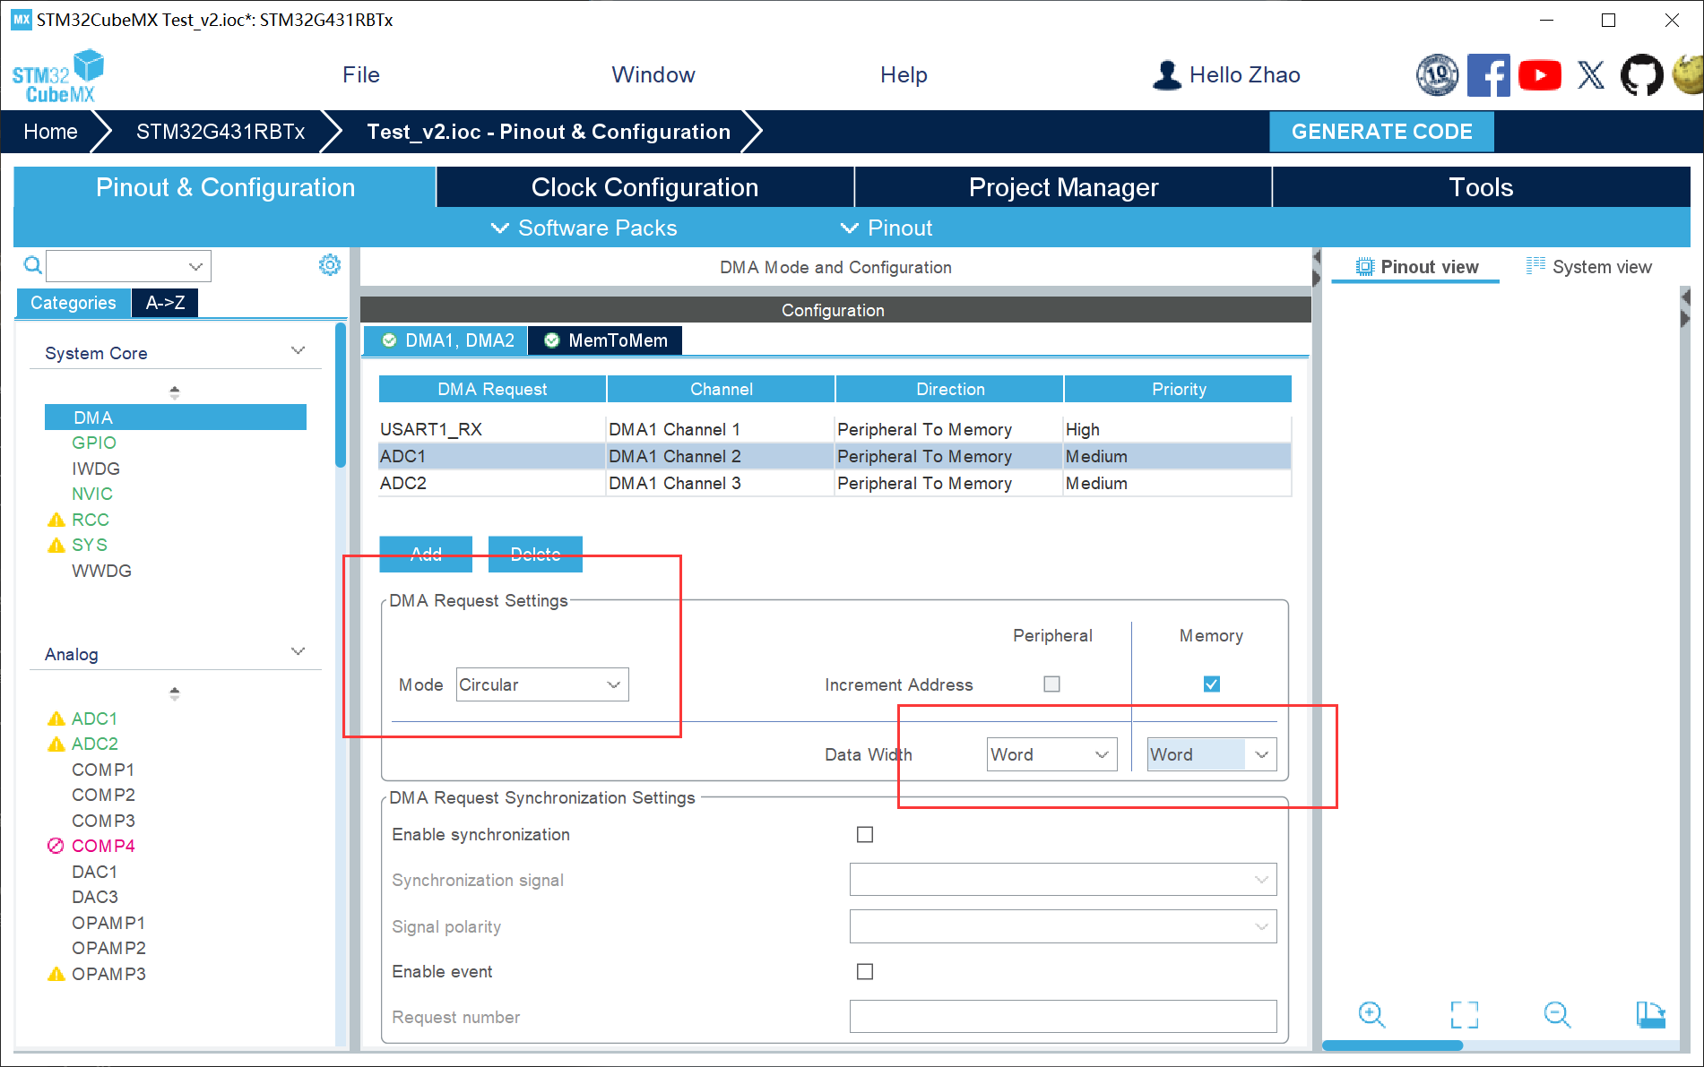Switch to the Clock Configuration tab
The width and height of the screenshot is (1704, 1067).
(x=644, y=187)
